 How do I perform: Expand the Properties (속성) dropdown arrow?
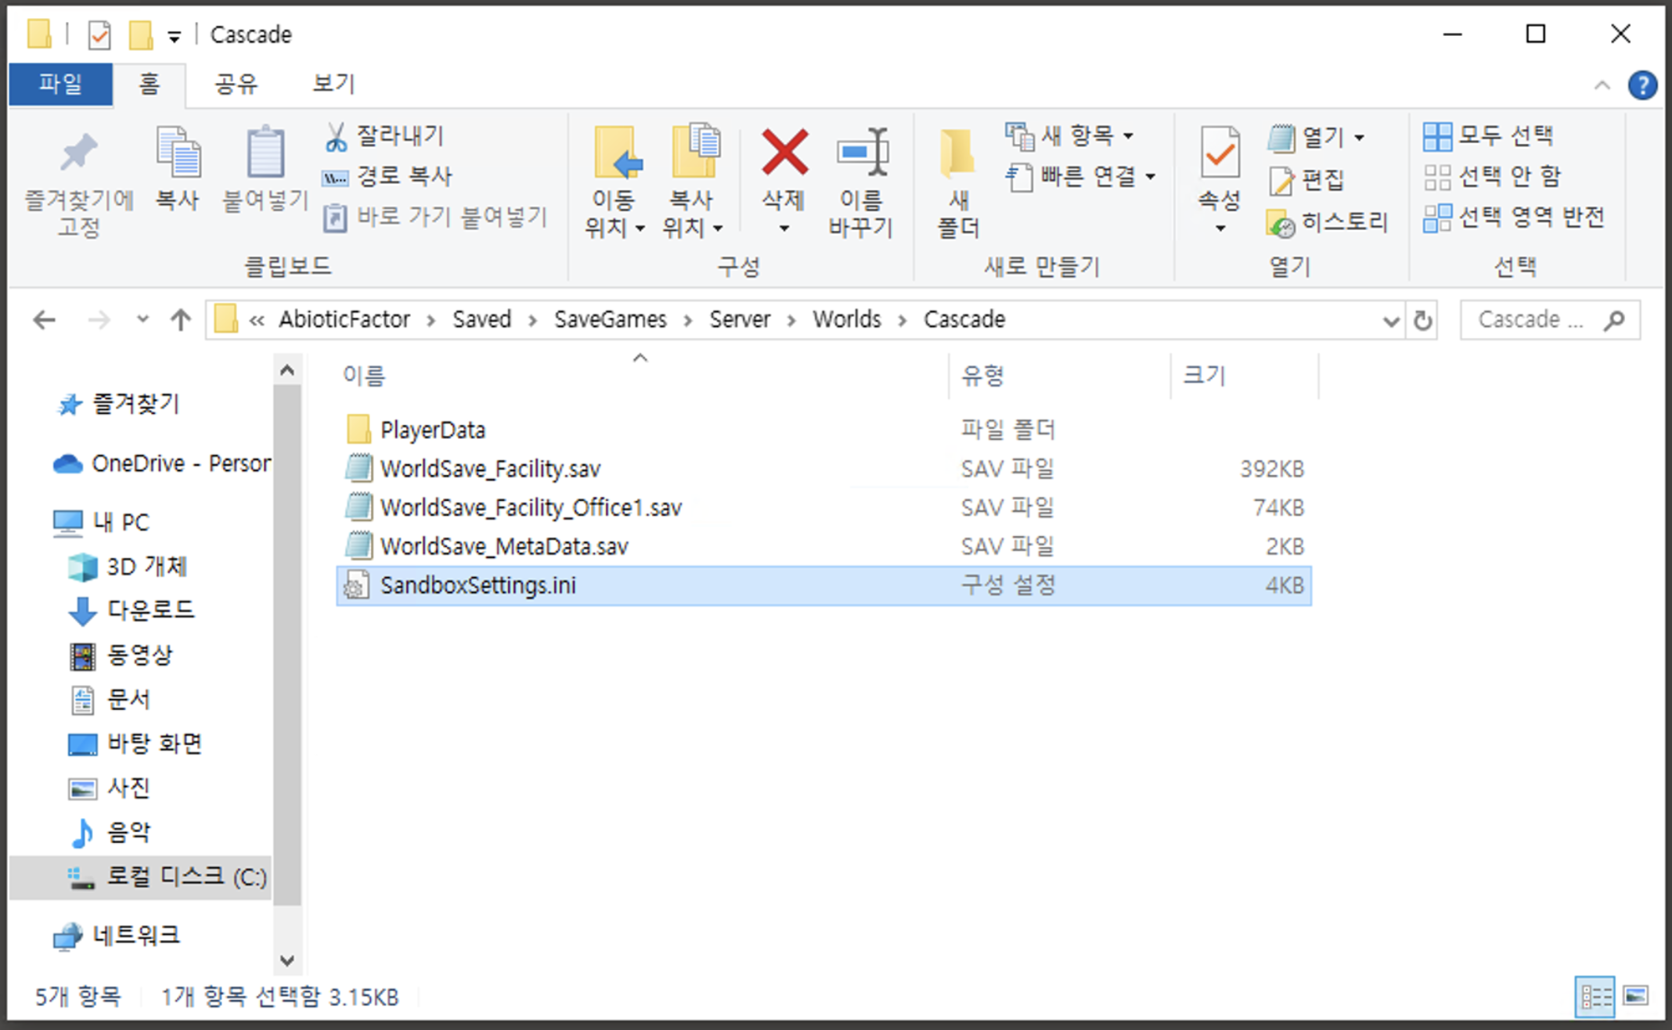(x=1220, y=229)
